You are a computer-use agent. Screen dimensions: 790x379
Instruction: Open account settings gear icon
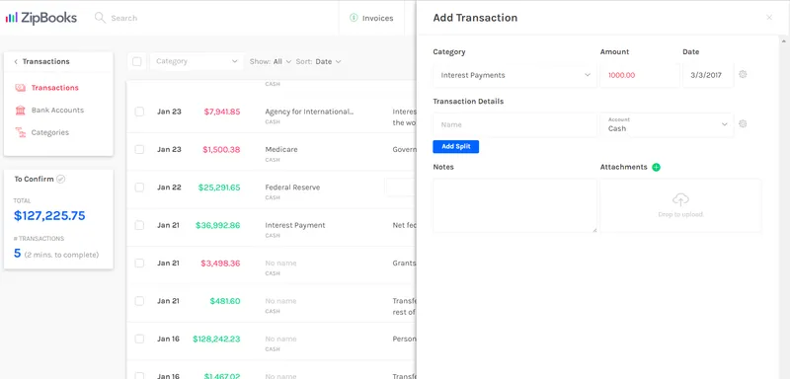743,123
